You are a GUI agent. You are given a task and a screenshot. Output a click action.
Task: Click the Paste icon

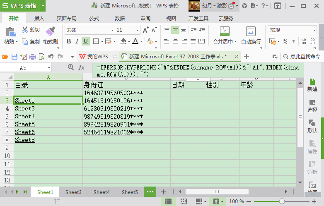tap(11, 31)
